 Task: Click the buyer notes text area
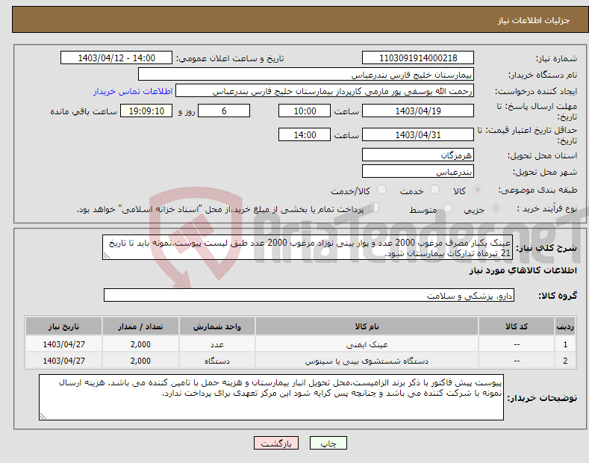point(271,397)
